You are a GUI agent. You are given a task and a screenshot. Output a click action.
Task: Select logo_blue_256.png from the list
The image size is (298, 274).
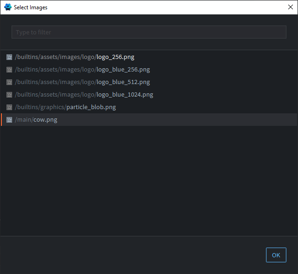pos(149,70)
